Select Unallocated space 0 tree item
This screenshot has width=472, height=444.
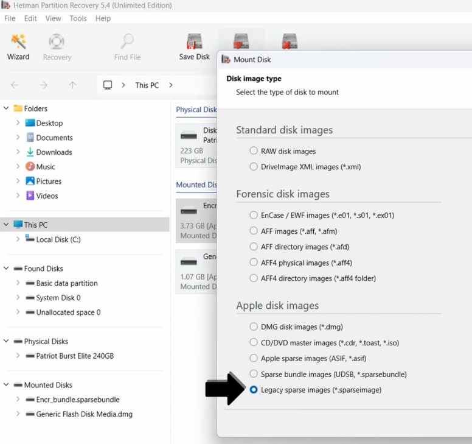click(x=68, y=312)
